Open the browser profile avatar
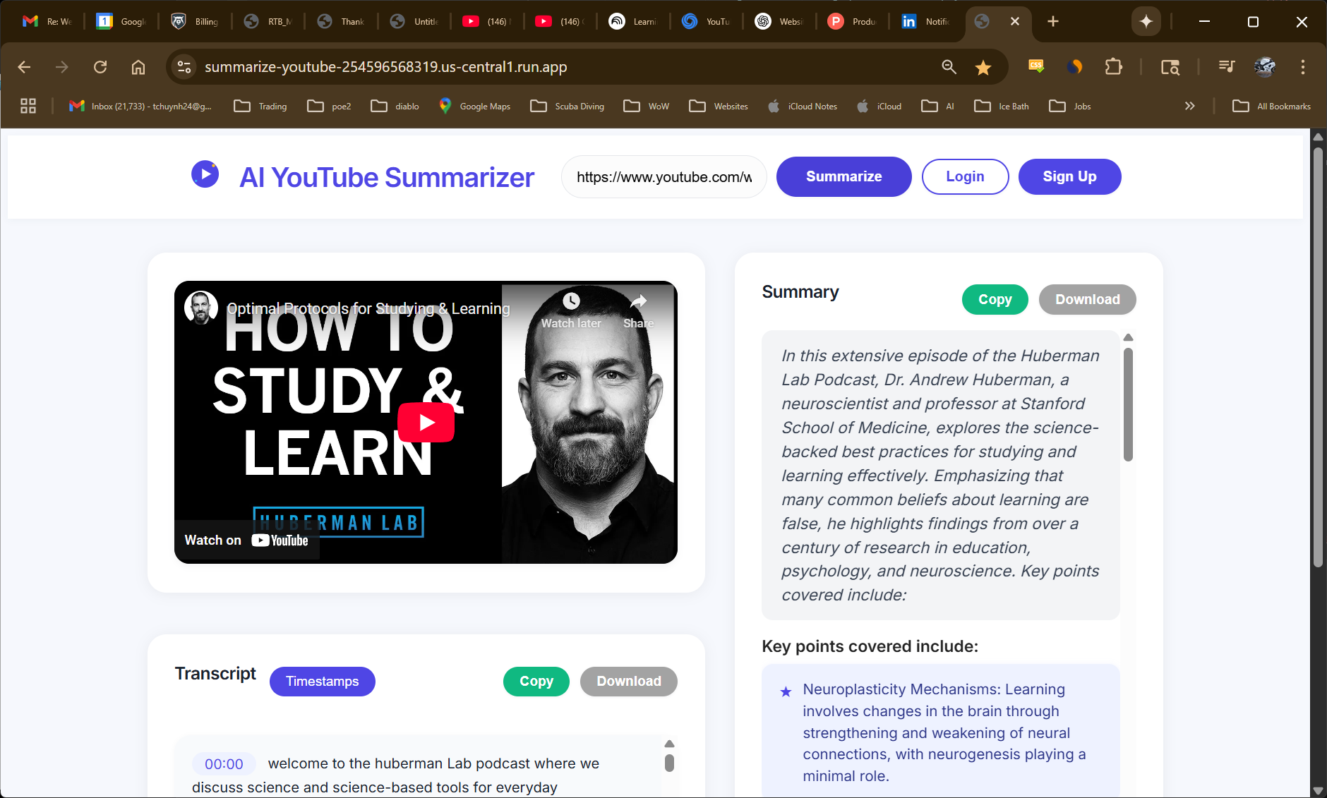The width and height of the screenshot is (1327, 798). (1265, 67)
